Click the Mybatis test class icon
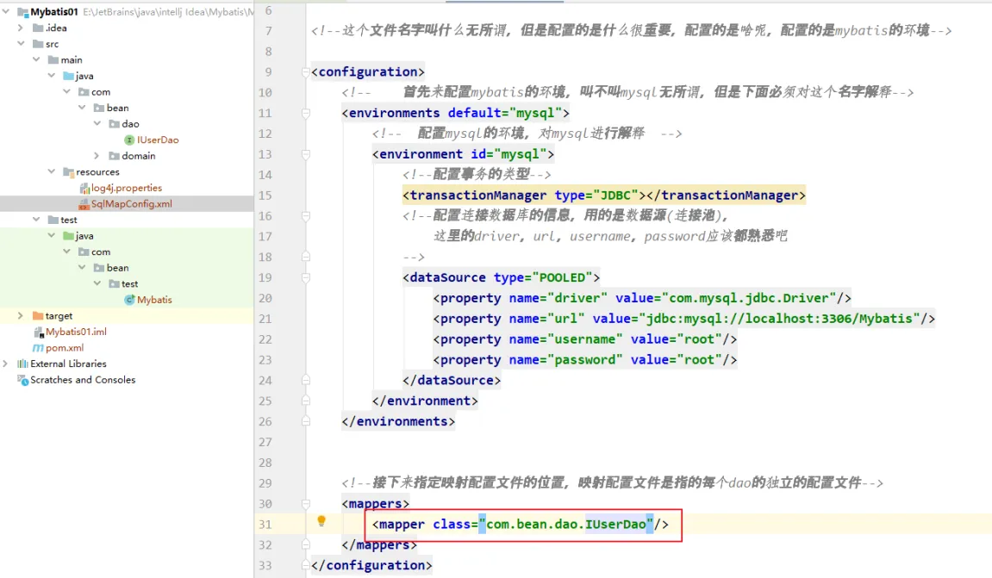Viewport: 992px width, 578px height. (129, 300)
